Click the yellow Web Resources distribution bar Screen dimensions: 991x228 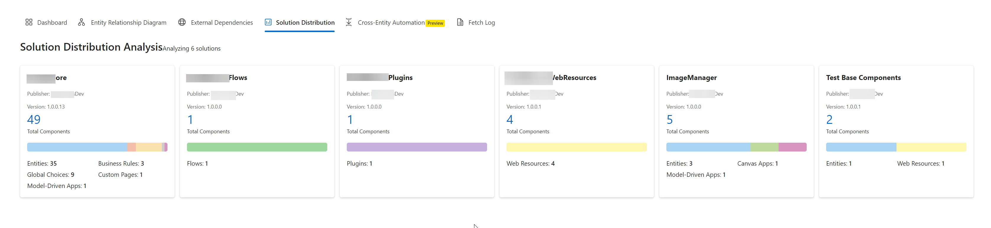click(576, 147)
